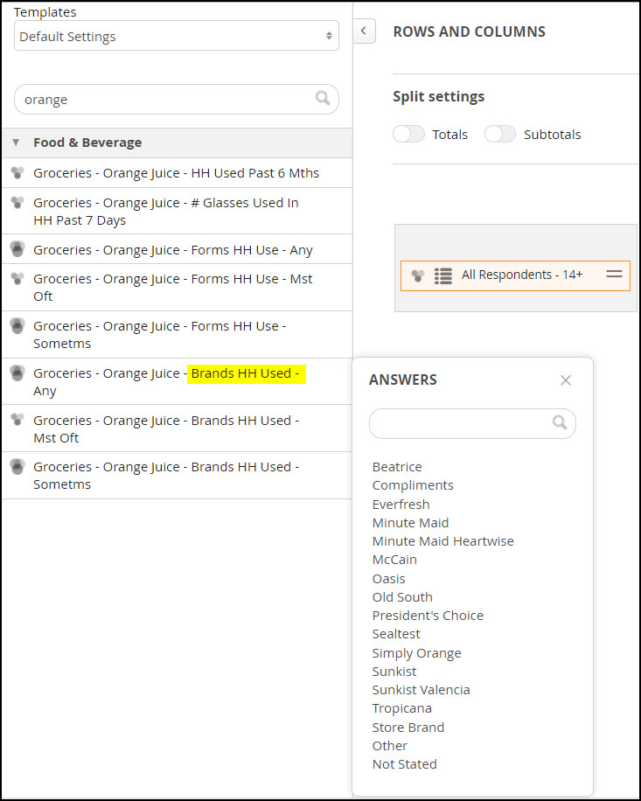Select the Tropicana answer
Image resolution: width=641 pixels, height=801 pixels.
[402, 708]
